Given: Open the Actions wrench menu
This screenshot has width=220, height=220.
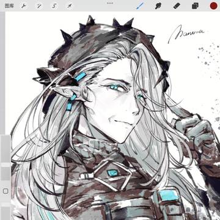Looking at the screenshot, I should coord(24,6).
